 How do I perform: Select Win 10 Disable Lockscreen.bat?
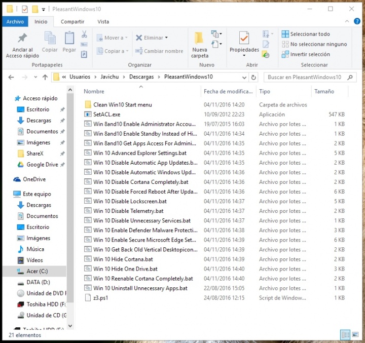pyautogui.click(x=126, y=201)
